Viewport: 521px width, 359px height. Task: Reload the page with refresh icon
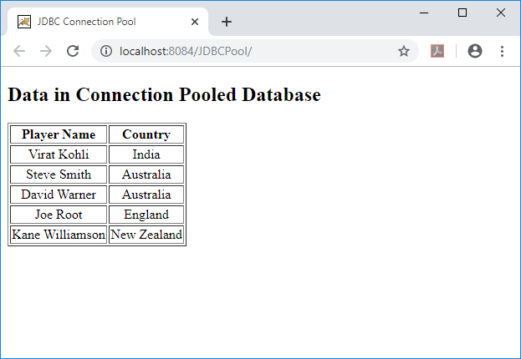[x=73, y=51]
